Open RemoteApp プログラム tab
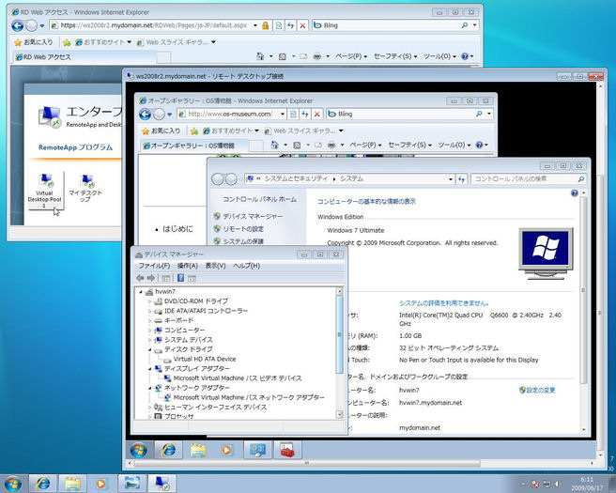 (x=75, y=147)
